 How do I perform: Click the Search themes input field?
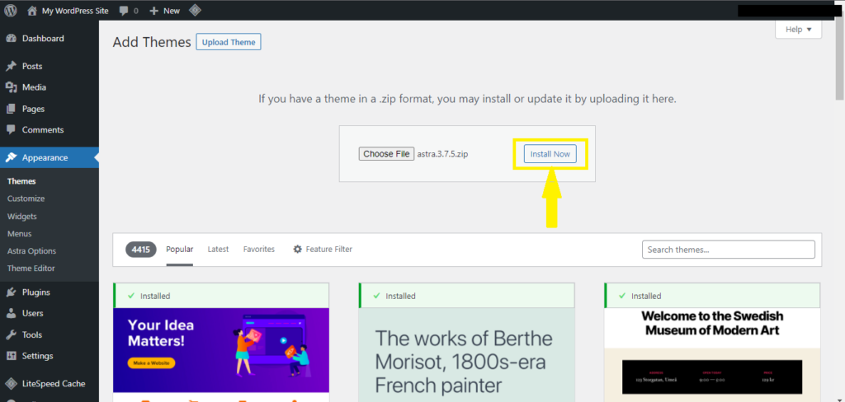tap(729, 250)
